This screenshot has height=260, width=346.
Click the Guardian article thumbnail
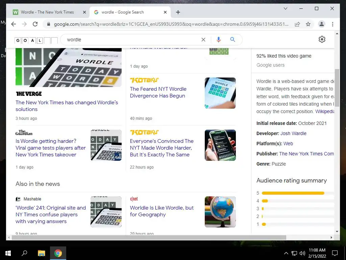106,145
